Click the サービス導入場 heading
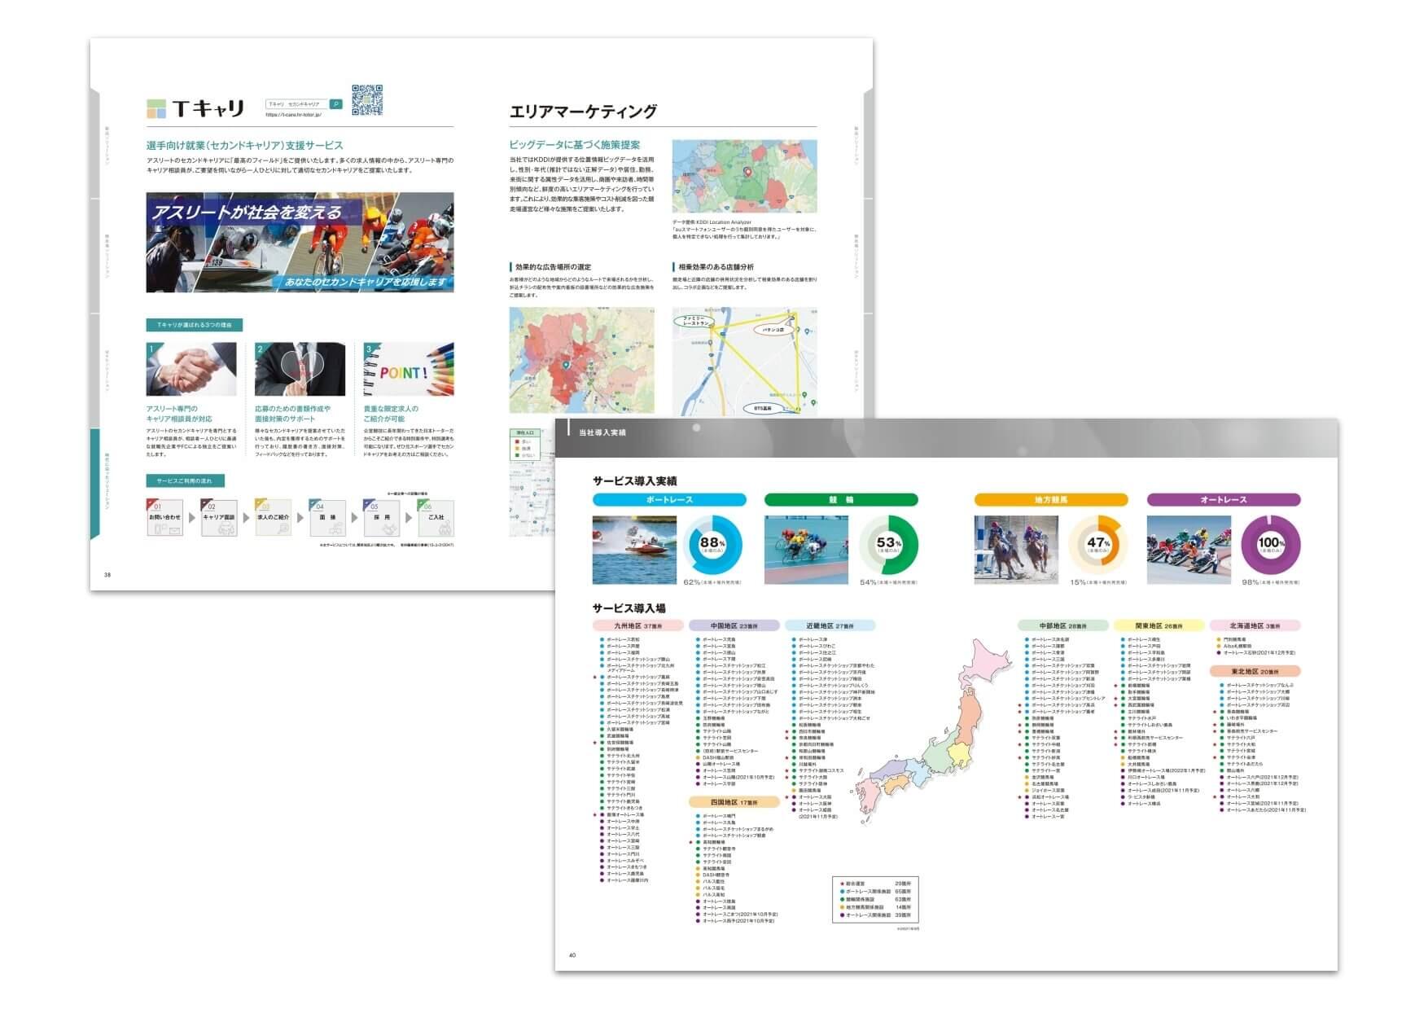 629,608
